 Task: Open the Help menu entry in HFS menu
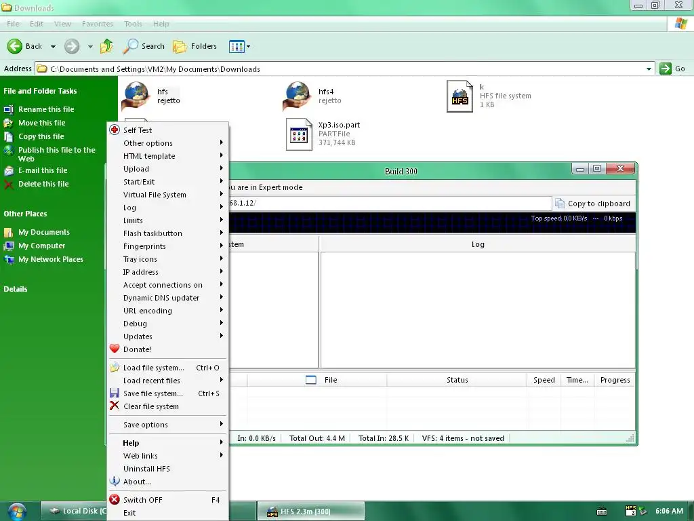(x=168, y=442)
